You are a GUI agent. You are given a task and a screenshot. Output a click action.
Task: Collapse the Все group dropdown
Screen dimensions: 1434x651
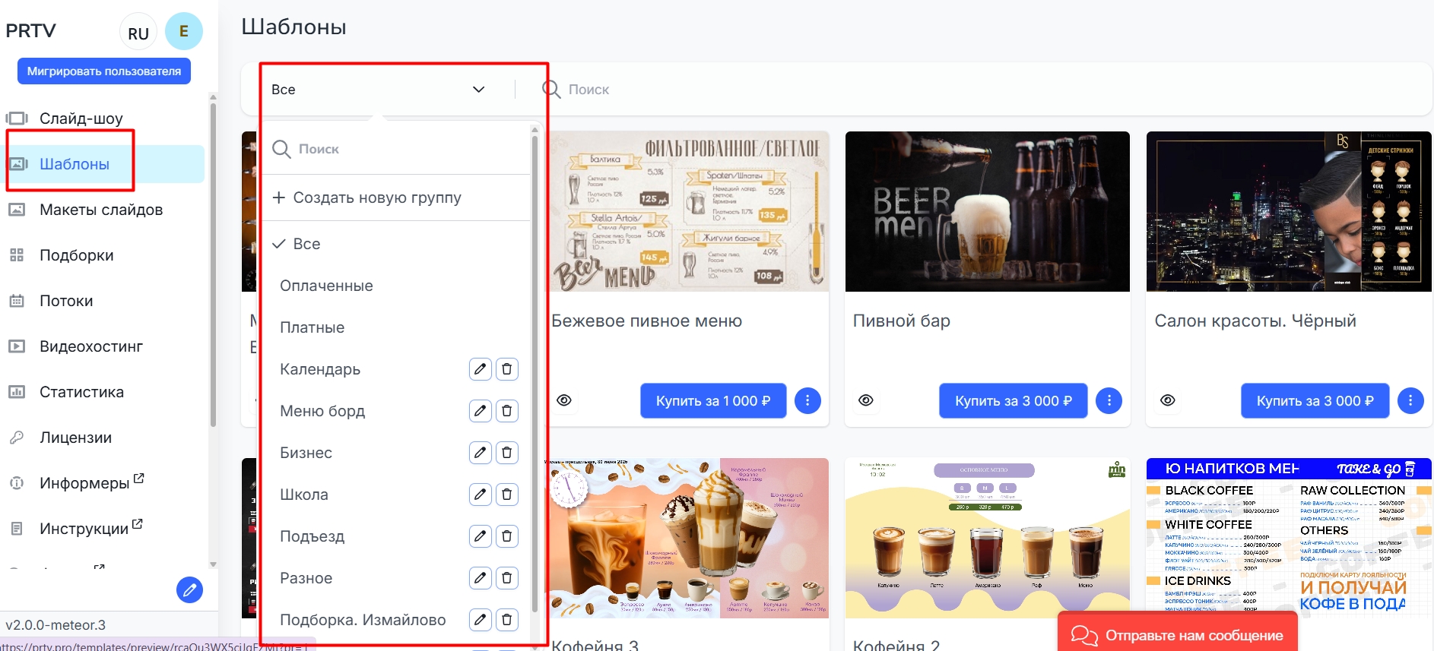coord(478,90)
